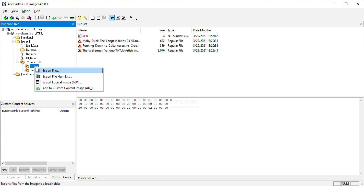Collapse the .Trash-1000 folder node
This screenshot has width=364, height=186.
18,62
